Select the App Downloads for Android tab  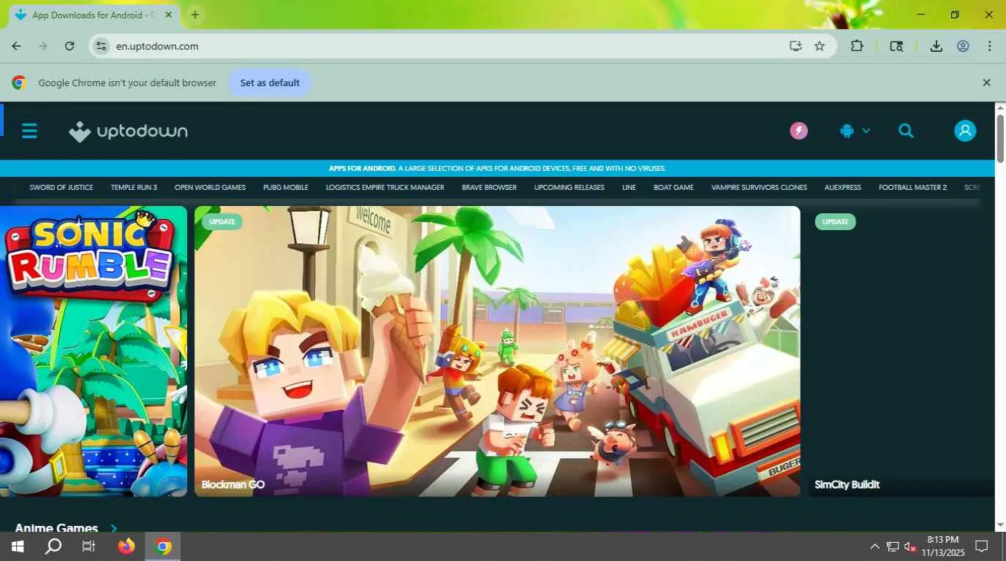point(94,15)
